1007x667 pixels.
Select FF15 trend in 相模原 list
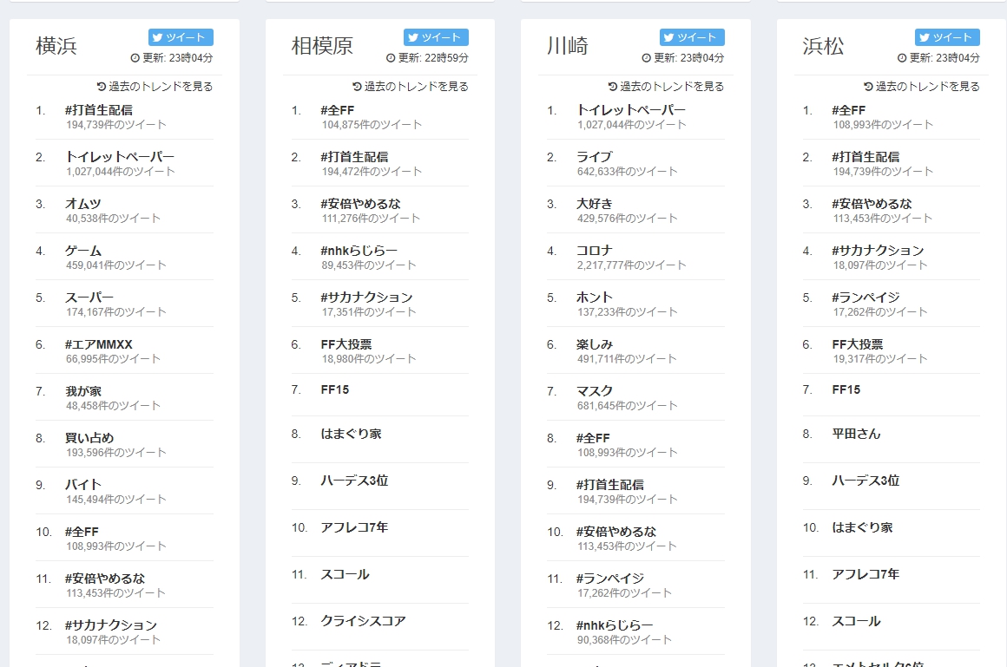click(334, 389)
